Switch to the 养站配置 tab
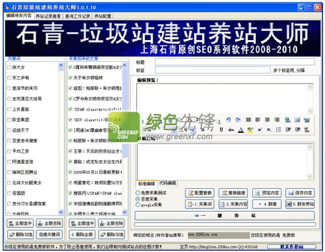325x252 pixels. click(x=103, y=16)
